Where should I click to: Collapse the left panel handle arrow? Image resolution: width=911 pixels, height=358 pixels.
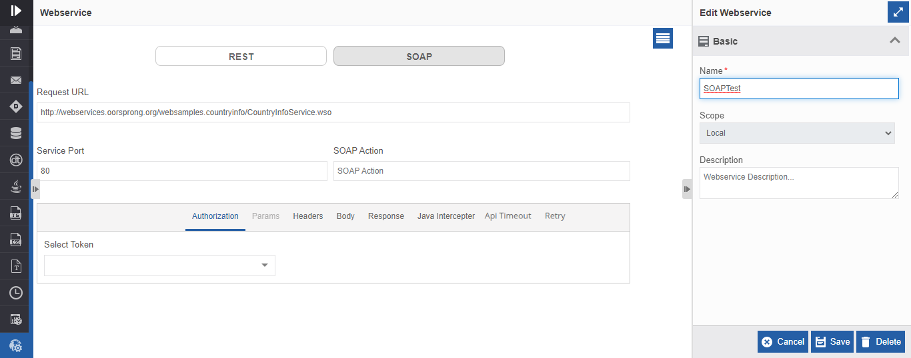pos(35,189)
